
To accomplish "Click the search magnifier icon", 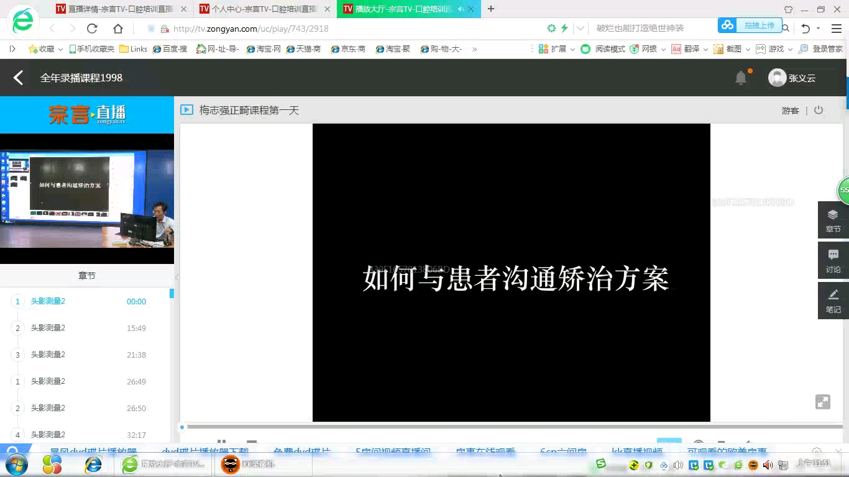I will point(786,29).
